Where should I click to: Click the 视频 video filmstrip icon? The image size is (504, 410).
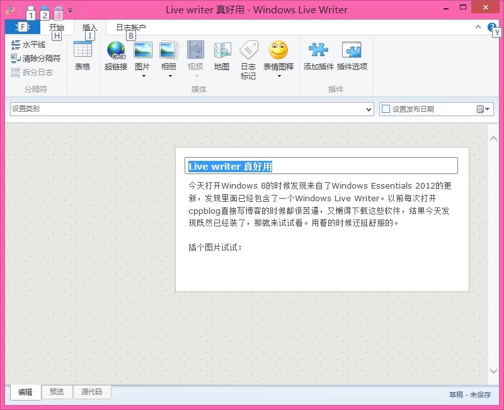click(x=195, y=50)
